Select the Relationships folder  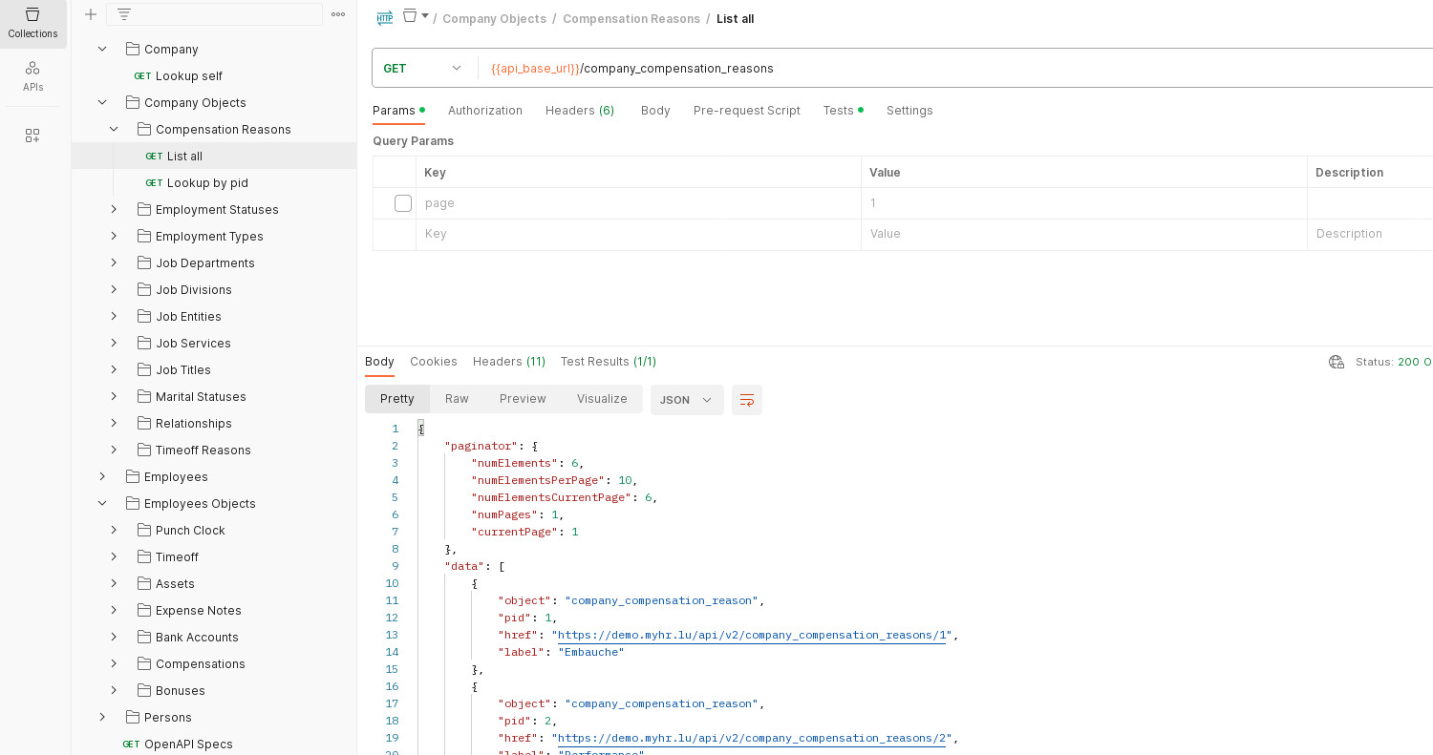(x=194, y=423)
